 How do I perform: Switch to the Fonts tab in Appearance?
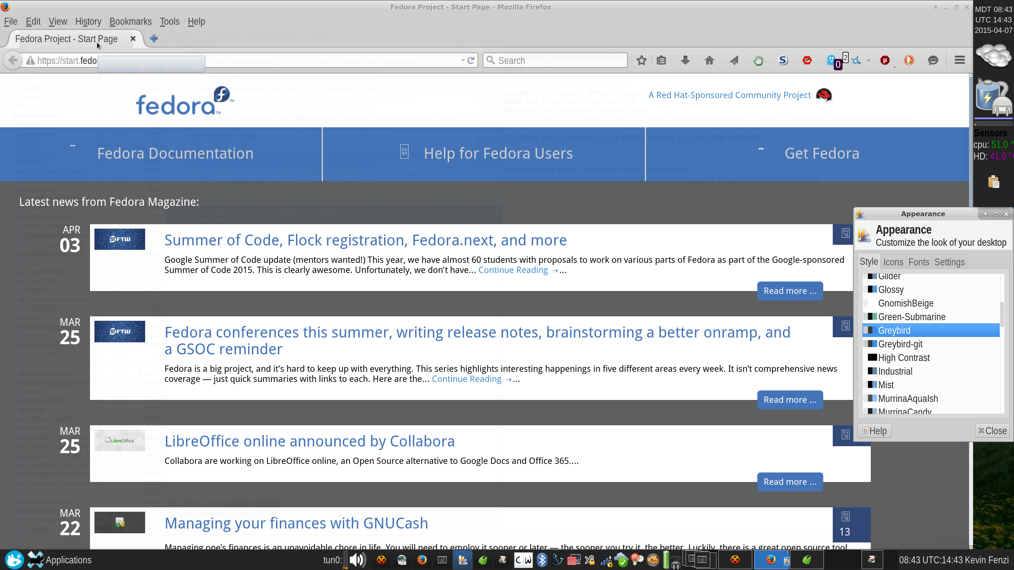[x=919, y=262]
